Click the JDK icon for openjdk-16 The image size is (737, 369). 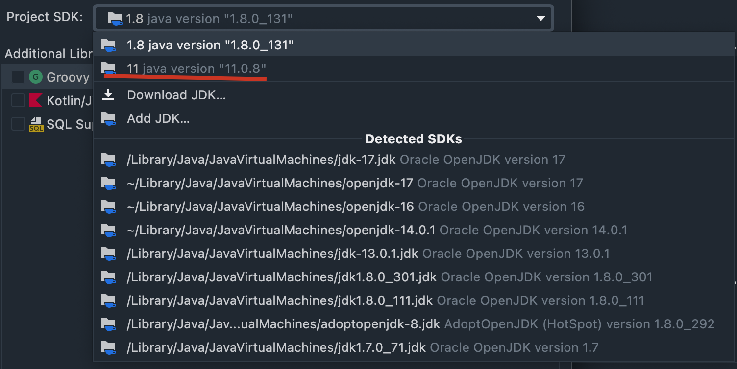coord(108,207)
